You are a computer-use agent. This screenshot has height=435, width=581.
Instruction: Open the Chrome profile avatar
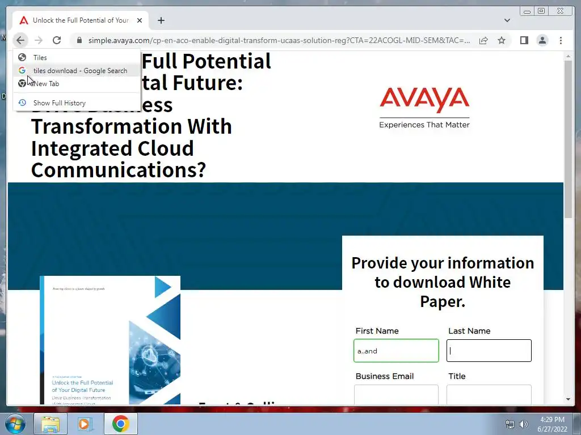click(542, 40)
